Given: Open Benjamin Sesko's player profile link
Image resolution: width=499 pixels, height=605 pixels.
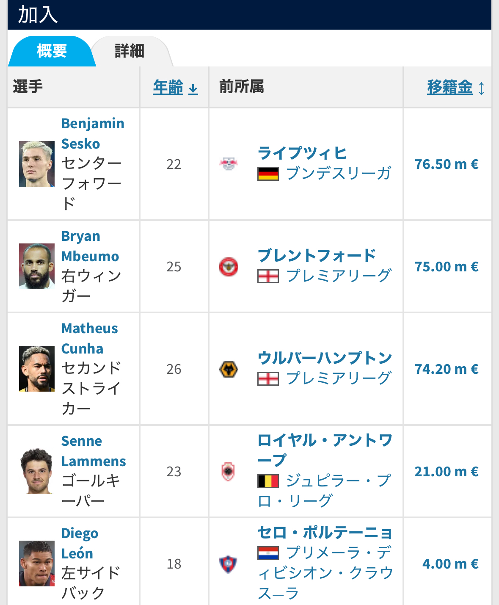Looking at the screenshot, I should [93, 133].
